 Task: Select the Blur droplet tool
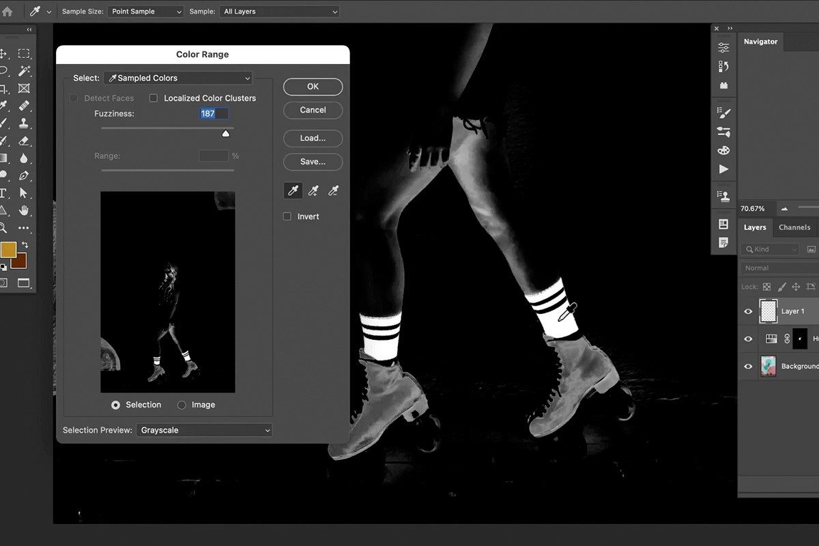[x=24, y=158]
